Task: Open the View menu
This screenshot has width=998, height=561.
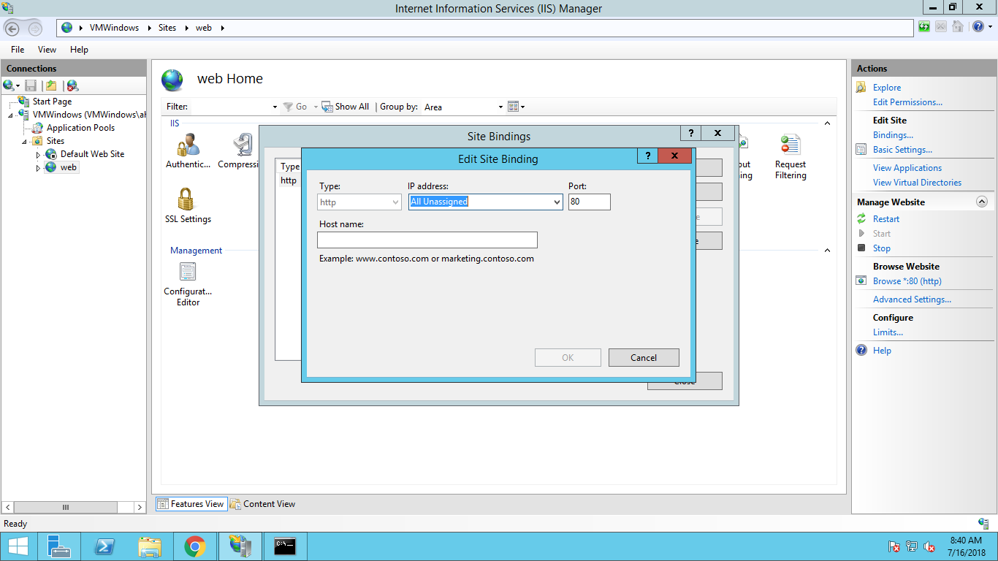Action: point(47,50)
